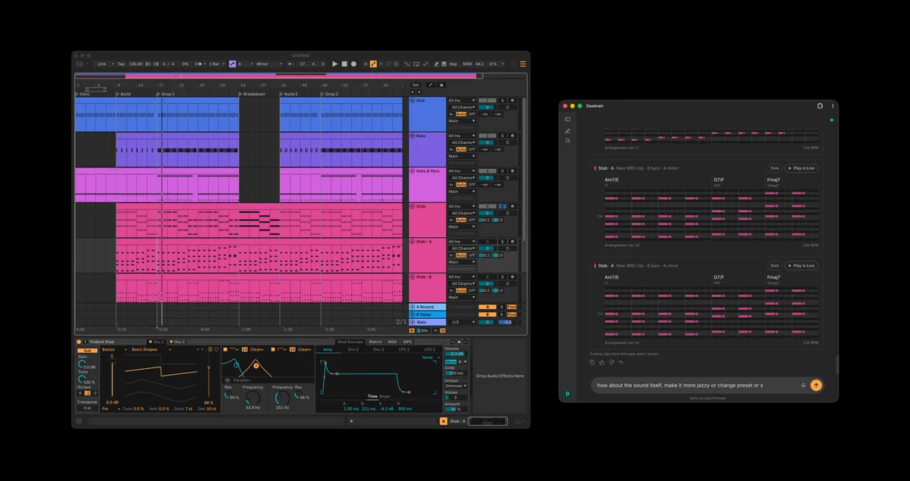This screenshot has width=910, height=481.
Task: Fold the Kick track with its arrow
Action: pyautogui.click(x=413, y=100)
